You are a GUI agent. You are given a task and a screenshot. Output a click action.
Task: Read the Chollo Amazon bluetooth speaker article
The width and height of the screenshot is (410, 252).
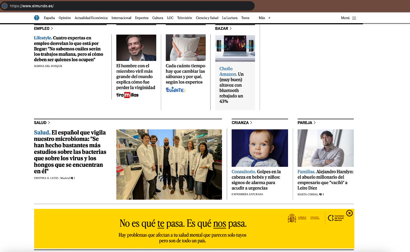pos(232,85)
